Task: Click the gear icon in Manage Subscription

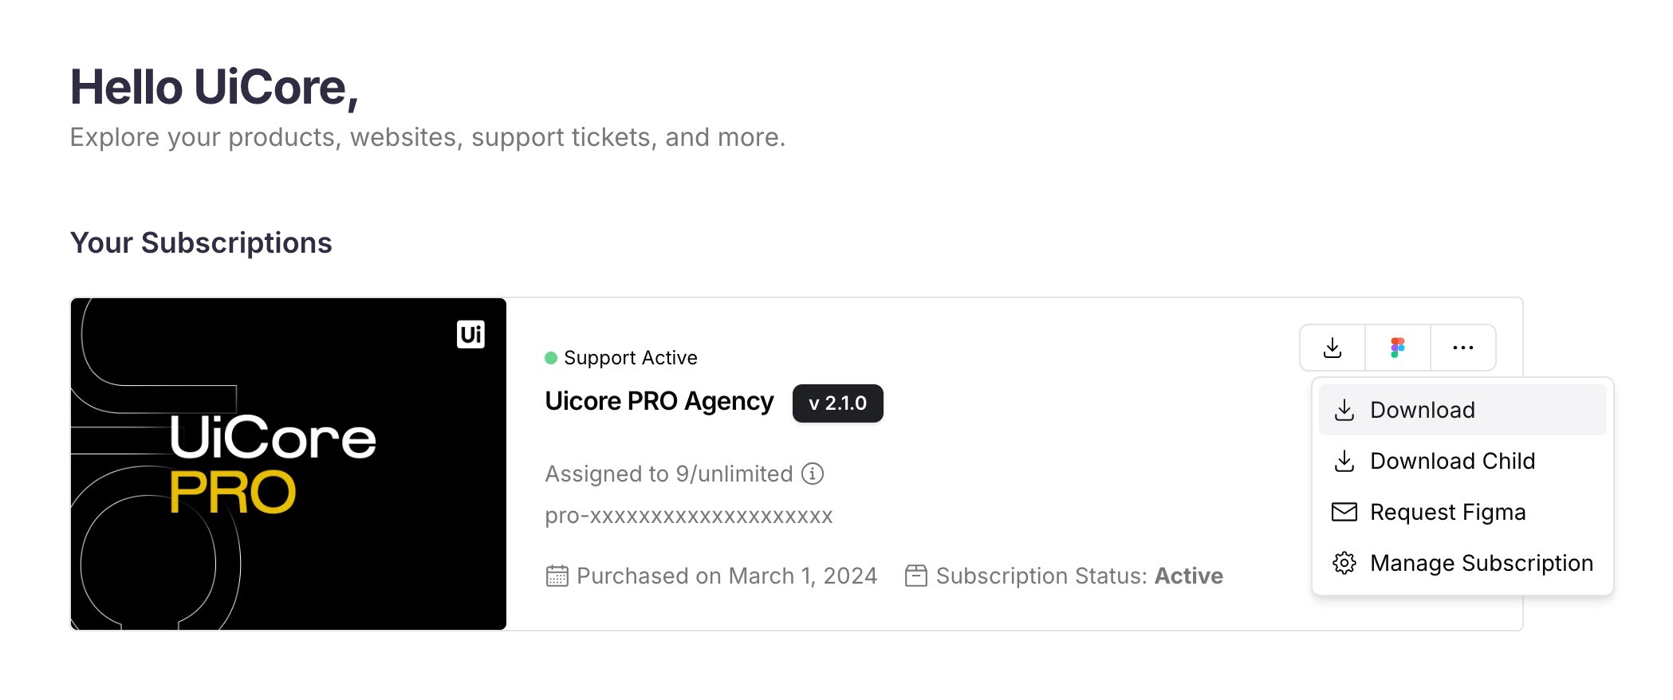Action: click(x=1344, y=563)
